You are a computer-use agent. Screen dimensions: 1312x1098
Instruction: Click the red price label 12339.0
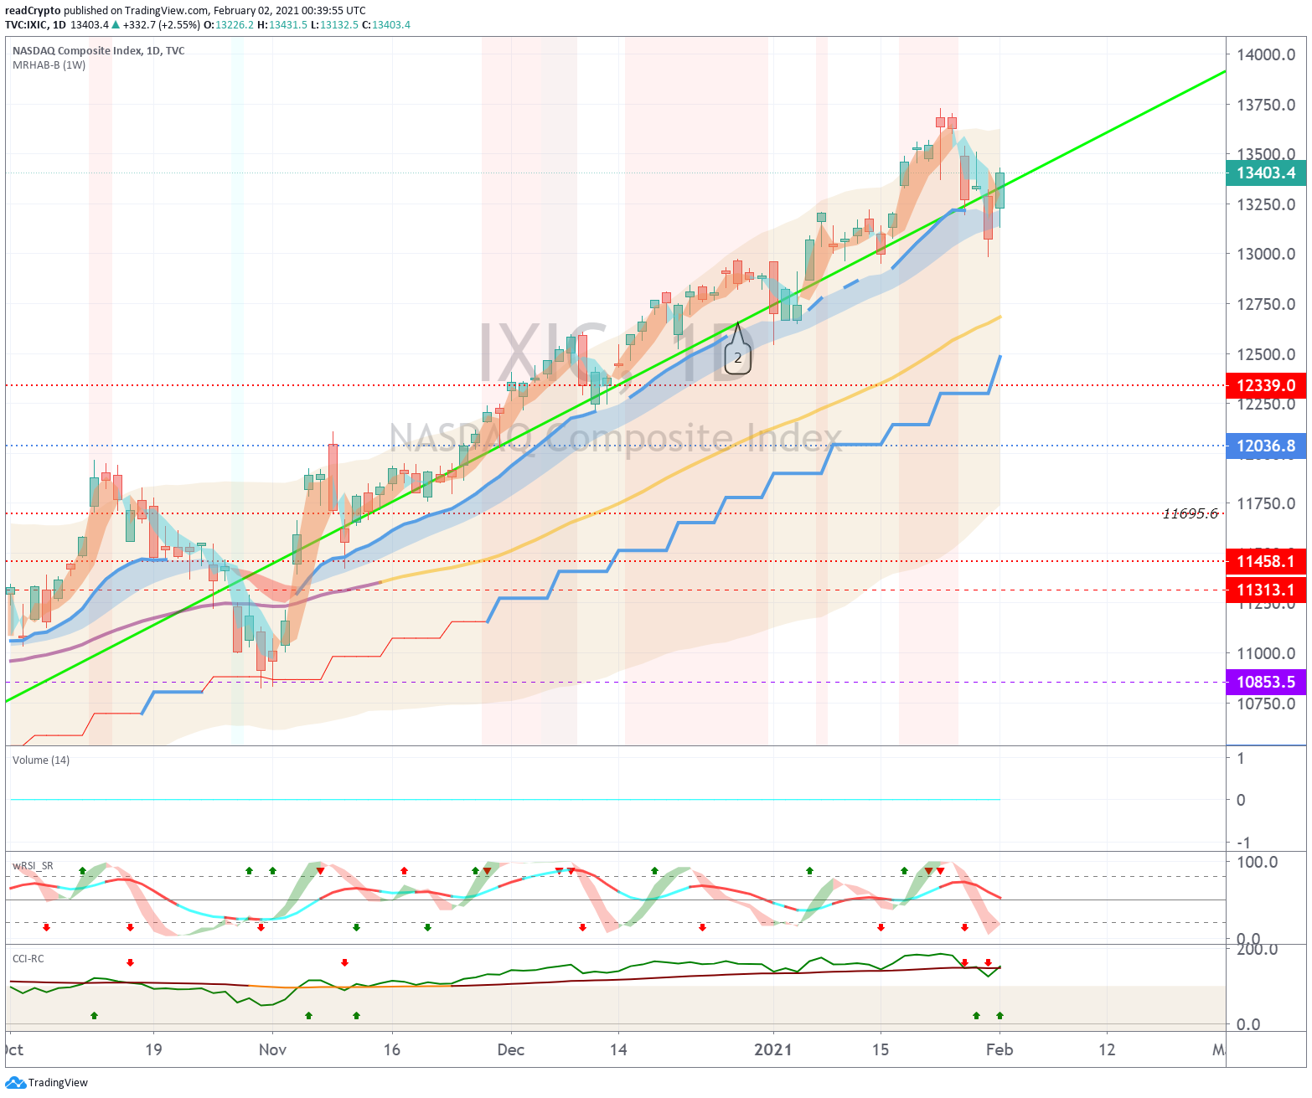(x=1266, y=386)
